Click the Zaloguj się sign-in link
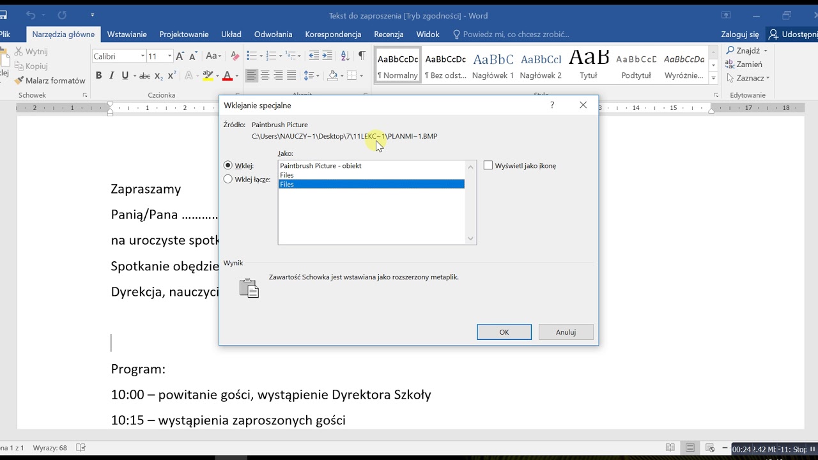The width and height of the screenshot is (818, 460). pos(740,34)
